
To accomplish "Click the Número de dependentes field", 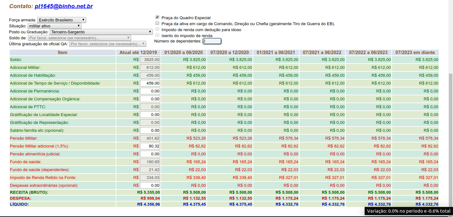I will 212,41.
